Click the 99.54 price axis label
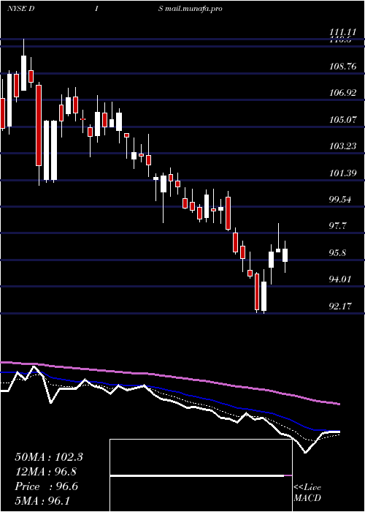365x512 pixels. click(340, 199)
